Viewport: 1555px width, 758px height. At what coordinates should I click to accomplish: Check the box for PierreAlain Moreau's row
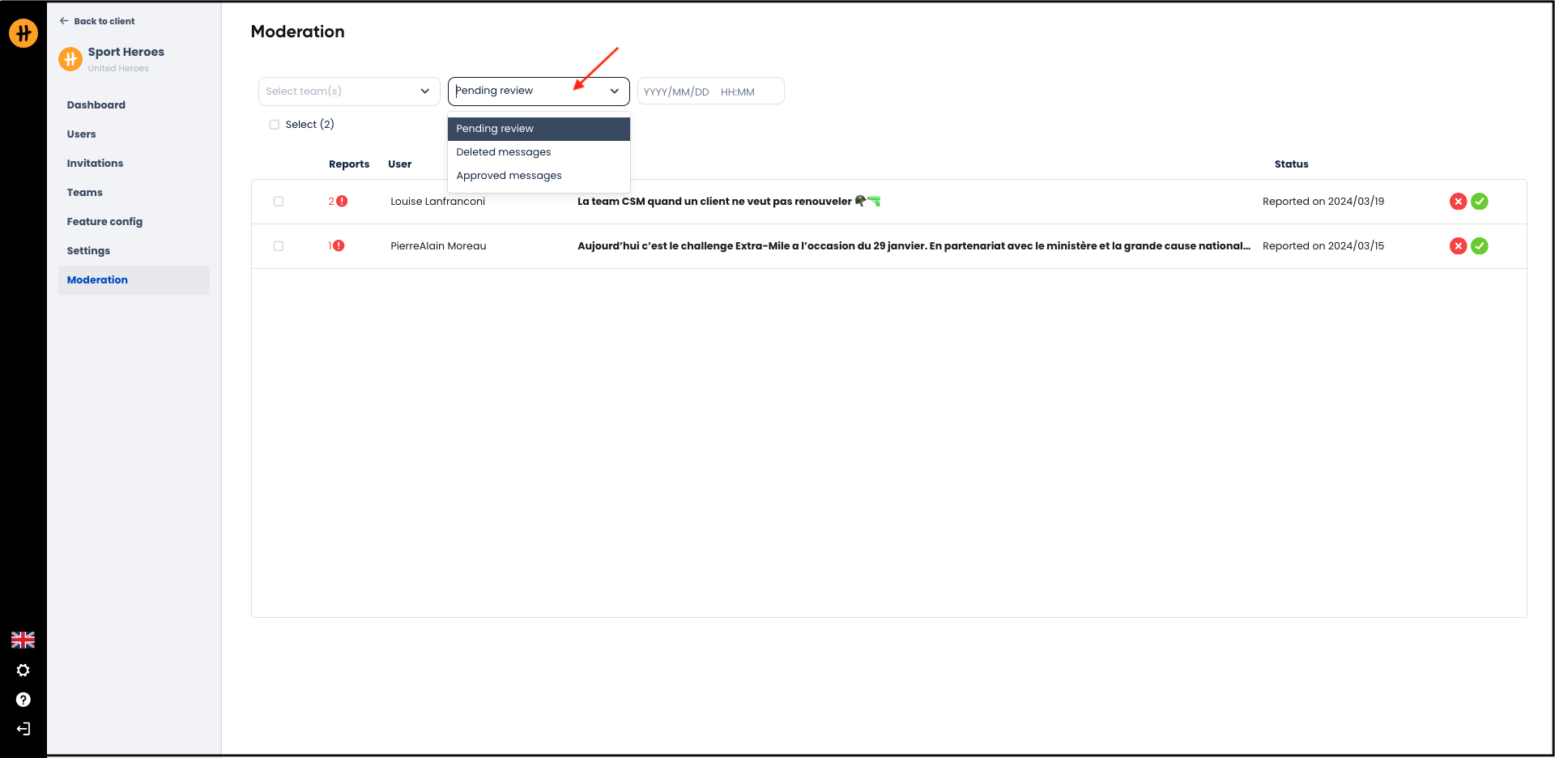279,246
